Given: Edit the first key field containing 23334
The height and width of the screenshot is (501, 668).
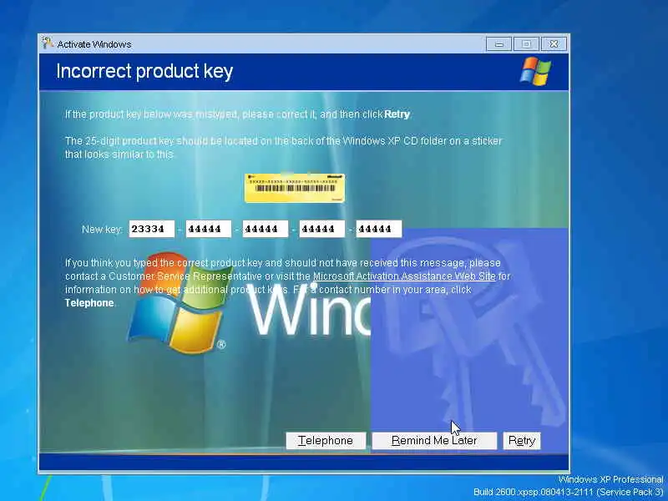Looking at the screenshot, I should click(152, 229).
